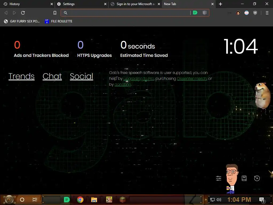Open the Social link
Image resolution: width=273 pixels, height=205 pixels.
point(82,76)
